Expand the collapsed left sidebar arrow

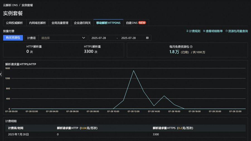[1, 74]
